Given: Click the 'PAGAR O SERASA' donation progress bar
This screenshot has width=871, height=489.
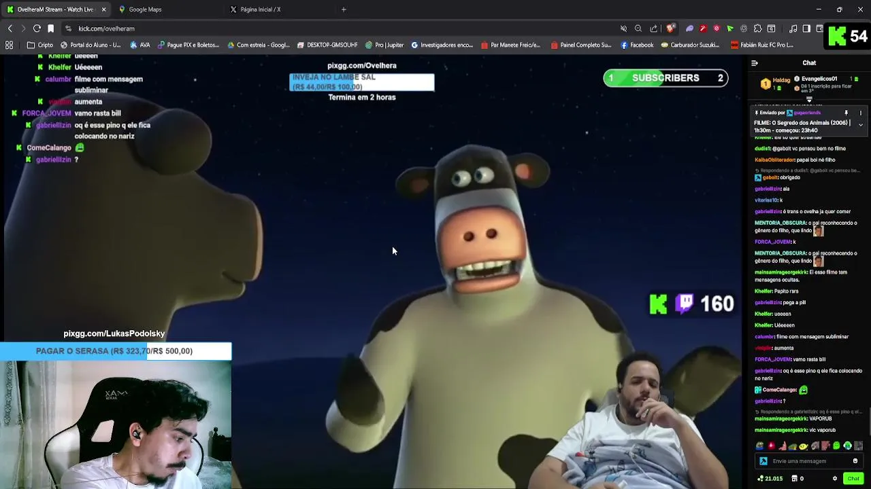Looking at the screenshot, I should 115,351.
